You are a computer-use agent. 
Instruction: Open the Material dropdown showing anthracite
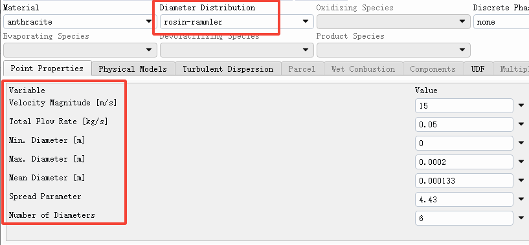pyautogui.click(x=80, y=22)
